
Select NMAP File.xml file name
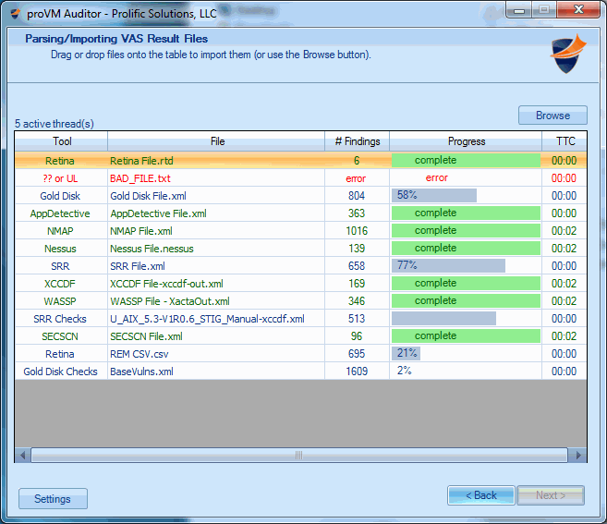pos(141,231)
